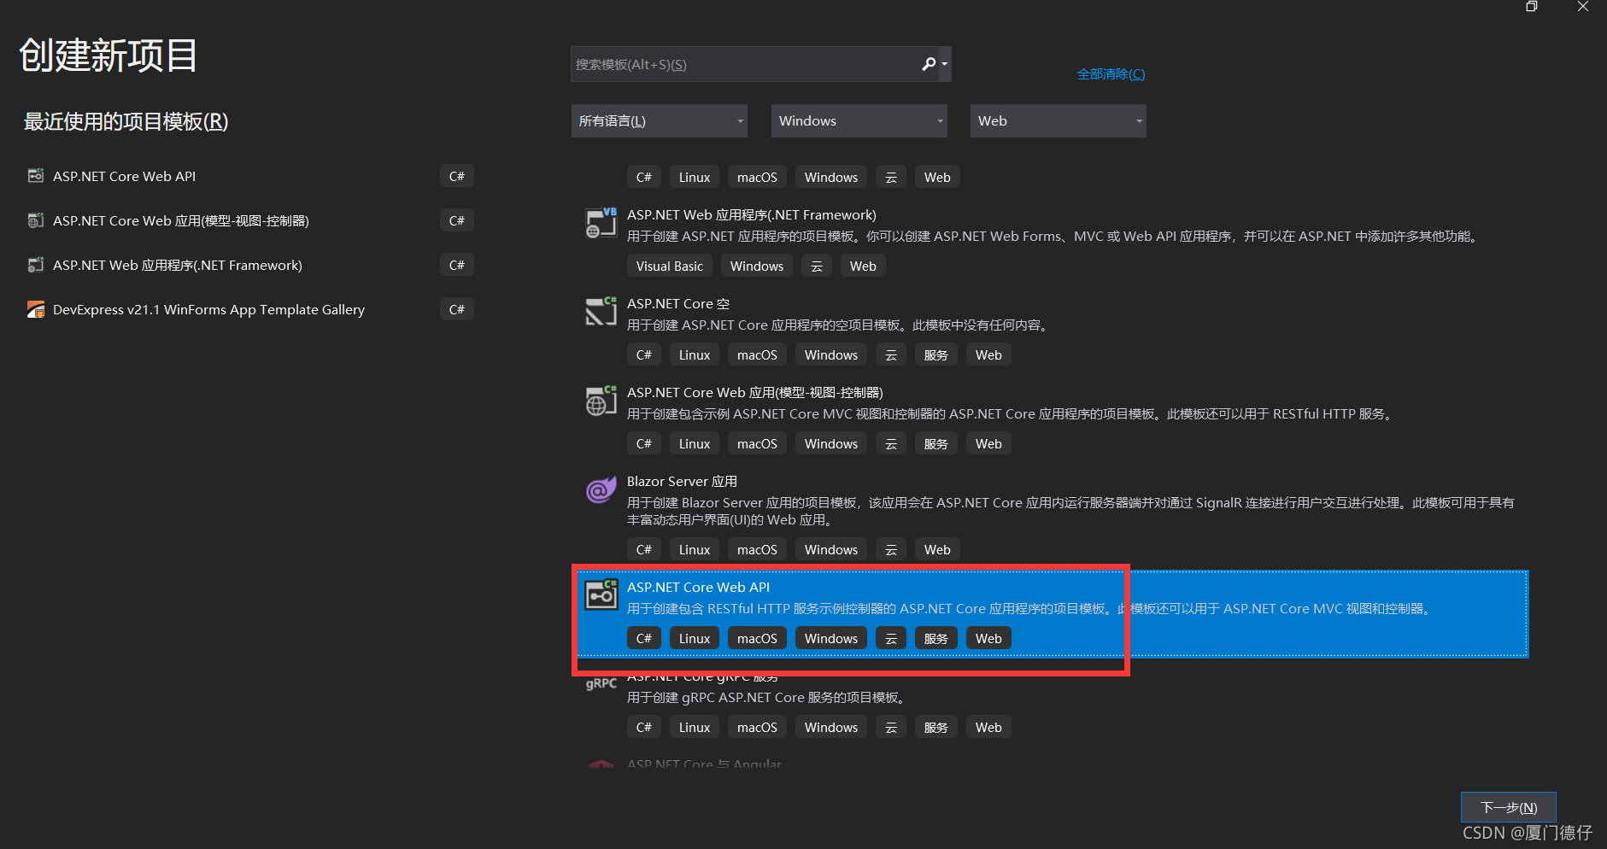1607x849 pixels.
Task: Select ASP.NET Core Web API title in list
Action: tap(698, 588)
